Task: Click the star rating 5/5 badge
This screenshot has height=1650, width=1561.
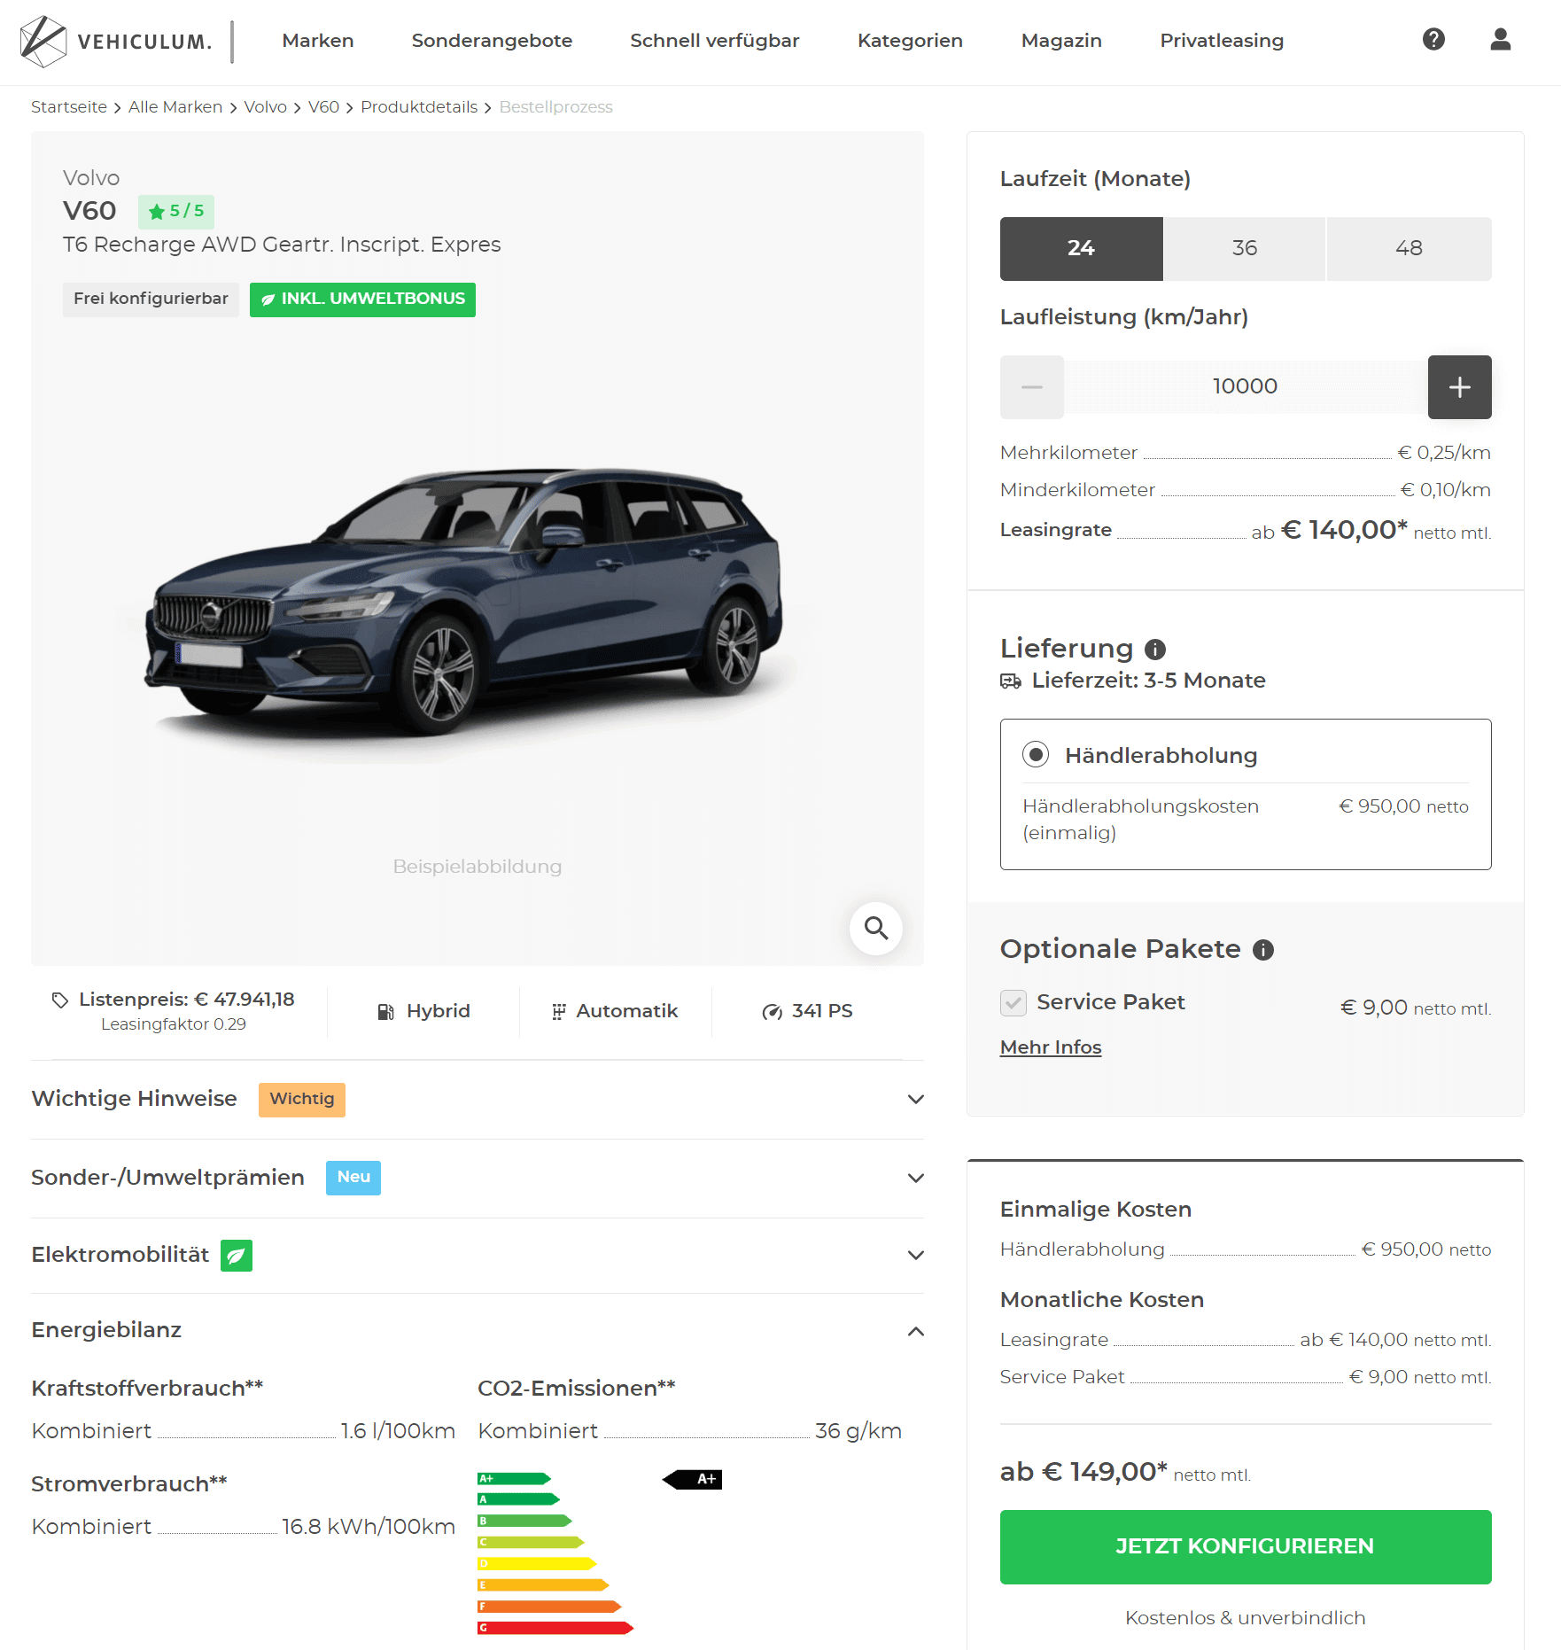Action: [176, 212]
